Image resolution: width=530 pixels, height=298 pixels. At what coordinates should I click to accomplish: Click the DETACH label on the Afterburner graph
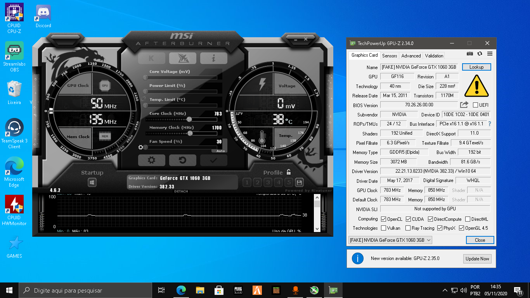tap(181, 191)
